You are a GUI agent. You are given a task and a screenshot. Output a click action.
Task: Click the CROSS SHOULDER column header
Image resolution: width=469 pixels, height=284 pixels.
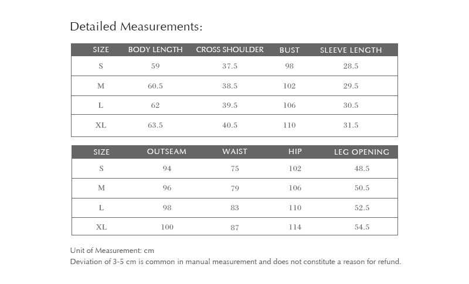230,50
